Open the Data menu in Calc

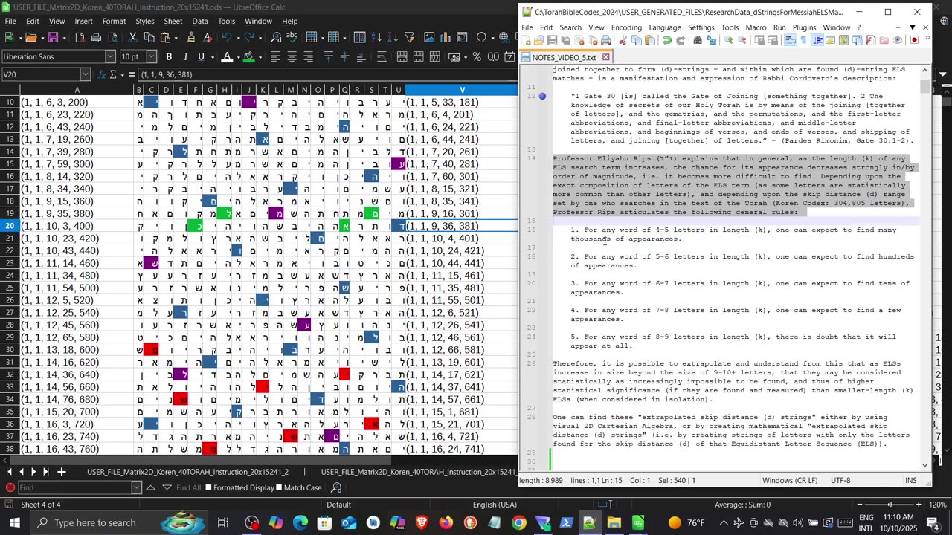200,22
